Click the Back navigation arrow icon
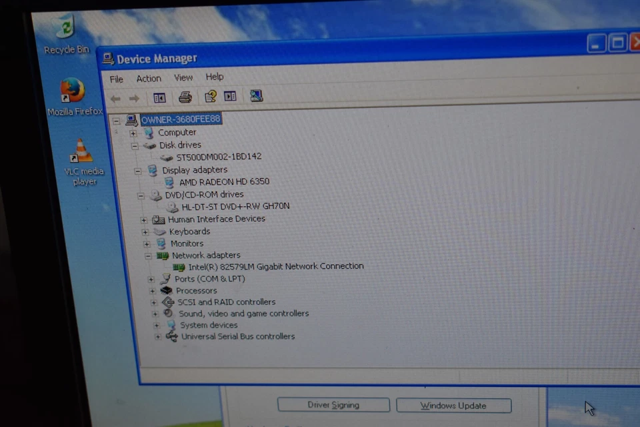 [115, 97]
